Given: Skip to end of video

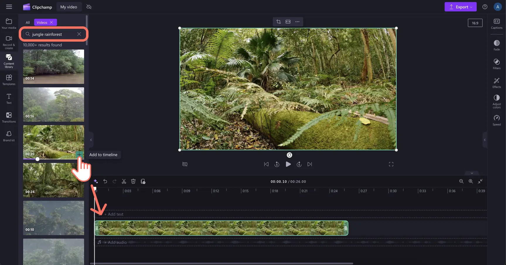Looking at the screenshot, I should coord(310,164).
